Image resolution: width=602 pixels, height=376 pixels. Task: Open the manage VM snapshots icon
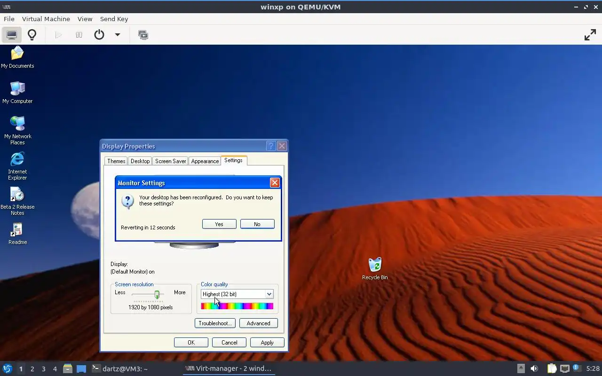click(x=143, y=35)
